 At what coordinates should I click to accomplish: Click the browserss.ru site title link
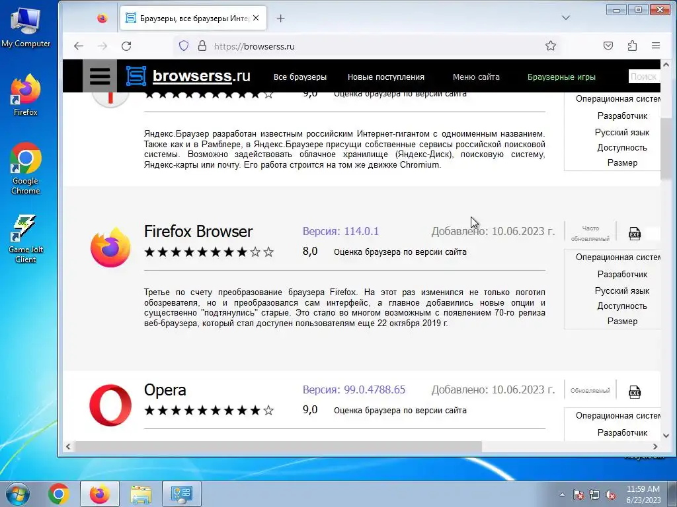(x=202, y=76)
